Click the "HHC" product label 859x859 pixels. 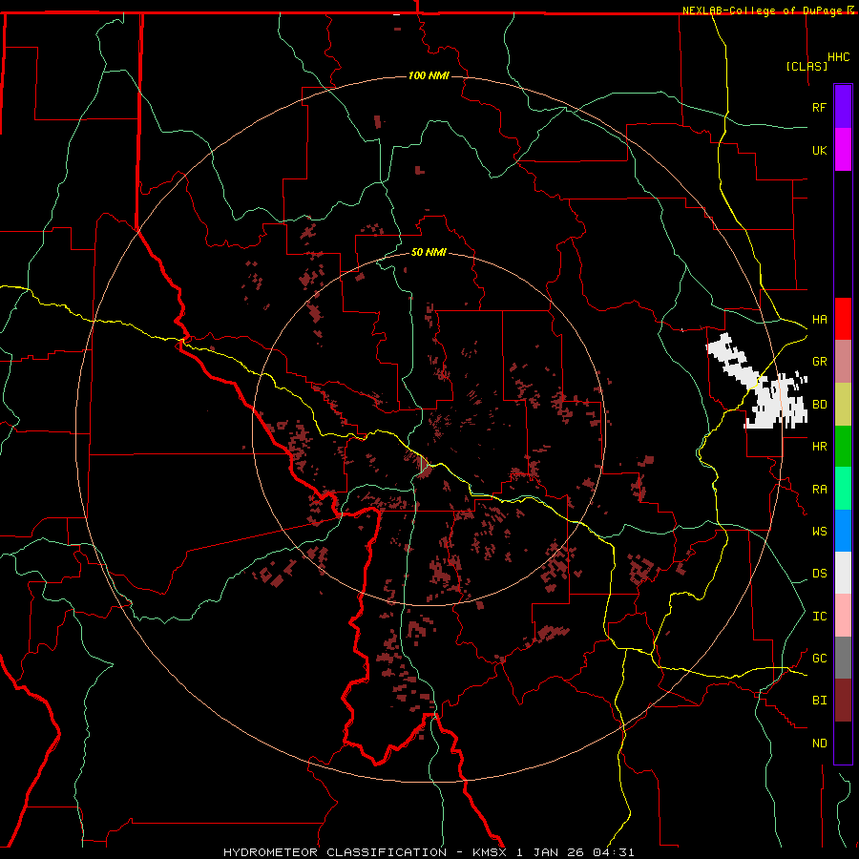pyautogui.click(x=839, y=57)
